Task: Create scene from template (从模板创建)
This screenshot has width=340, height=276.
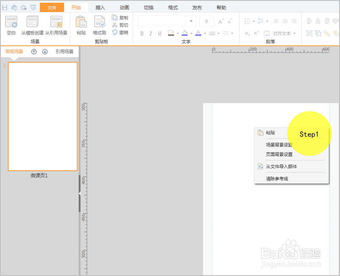Action: point(32,22)
